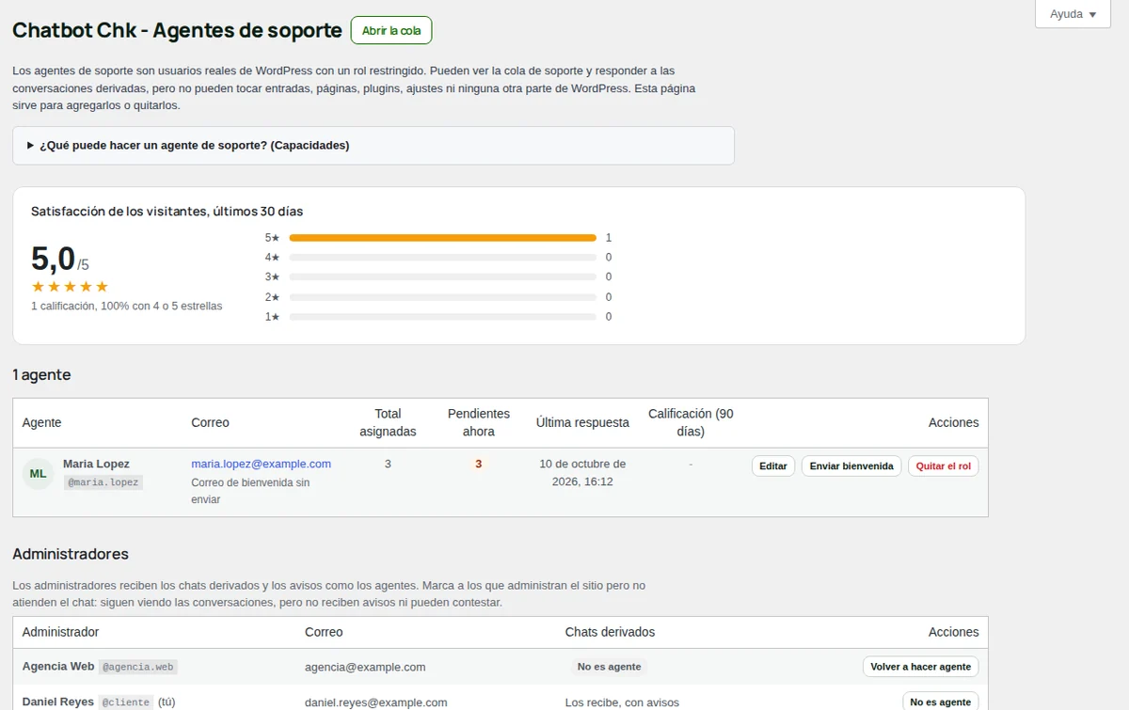Viewport: 1129px width, 710px height.
Task: Click the 'Agente' column header
Action: point(41,422)
